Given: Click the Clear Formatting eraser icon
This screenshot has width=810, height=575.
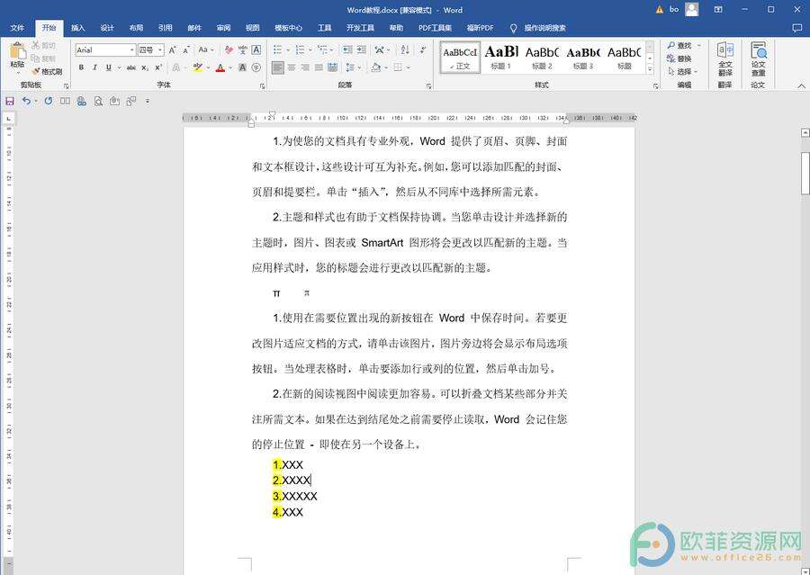Looking at the screenshot, I should pyautogui.click(x=229, y=50).
